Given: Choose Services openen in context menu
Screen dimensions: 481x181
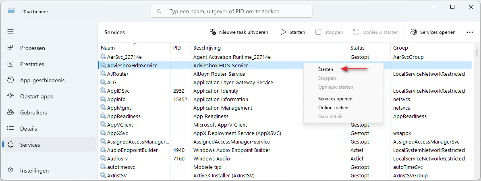Looking at the screenshot, I should [335, 99].
